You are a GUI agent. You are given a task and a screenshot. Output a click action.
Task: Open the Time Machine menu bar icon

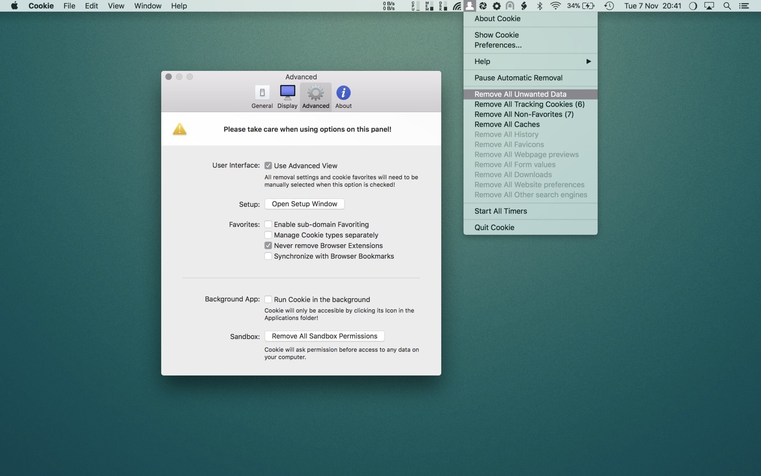pyautogui.click(x=609, y=6)
